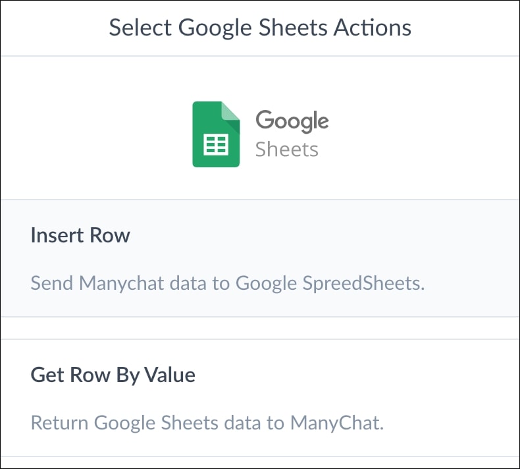Click the "Get Row By Value" heading text
520x469 pixels.
point(113,375)
